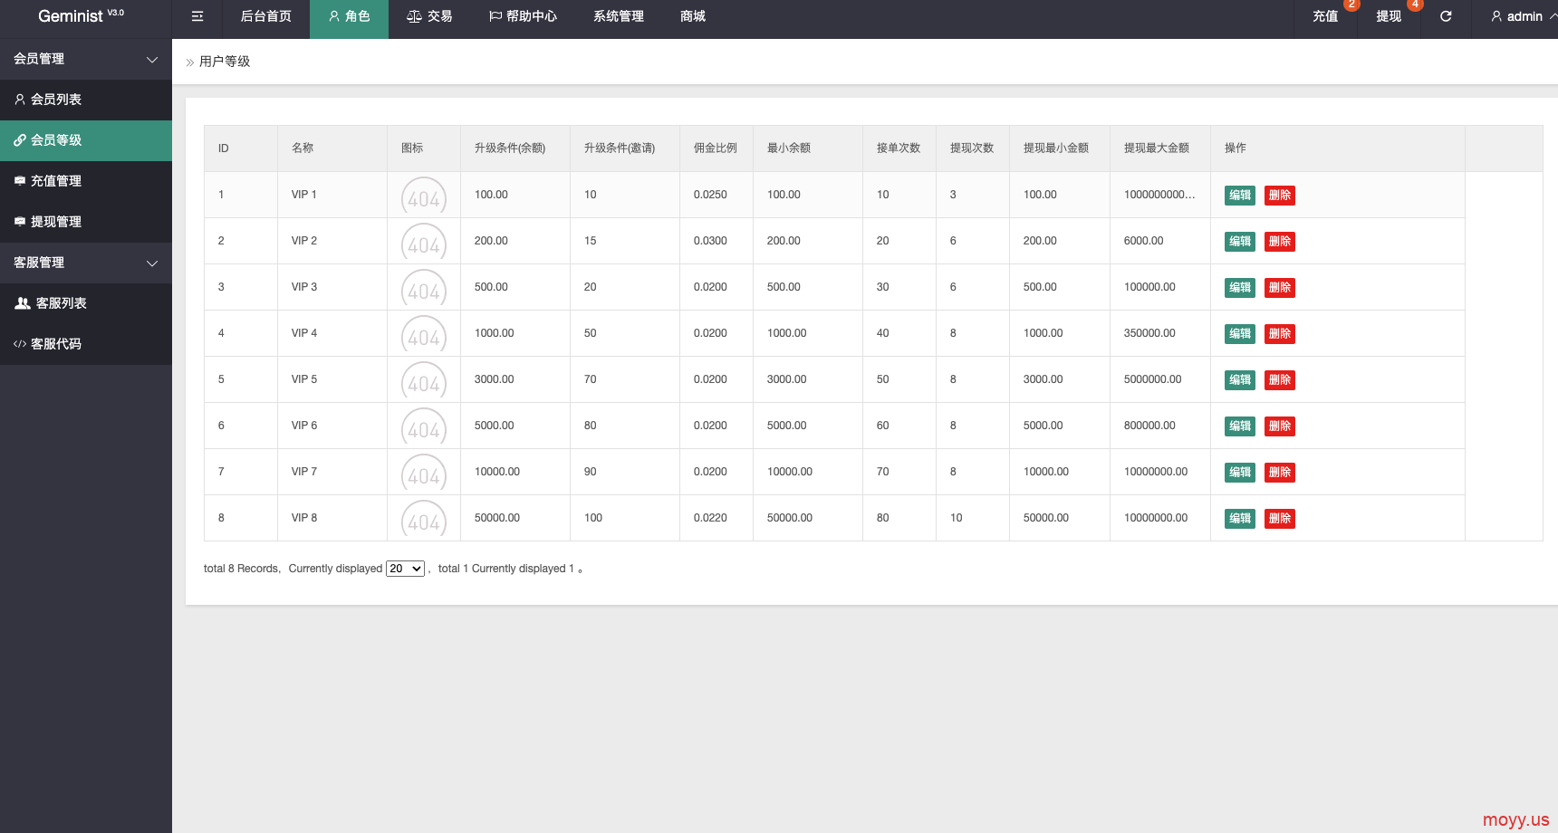Click 编辑 button for VIP 2
The image size is (1558, 833).
1240,242
